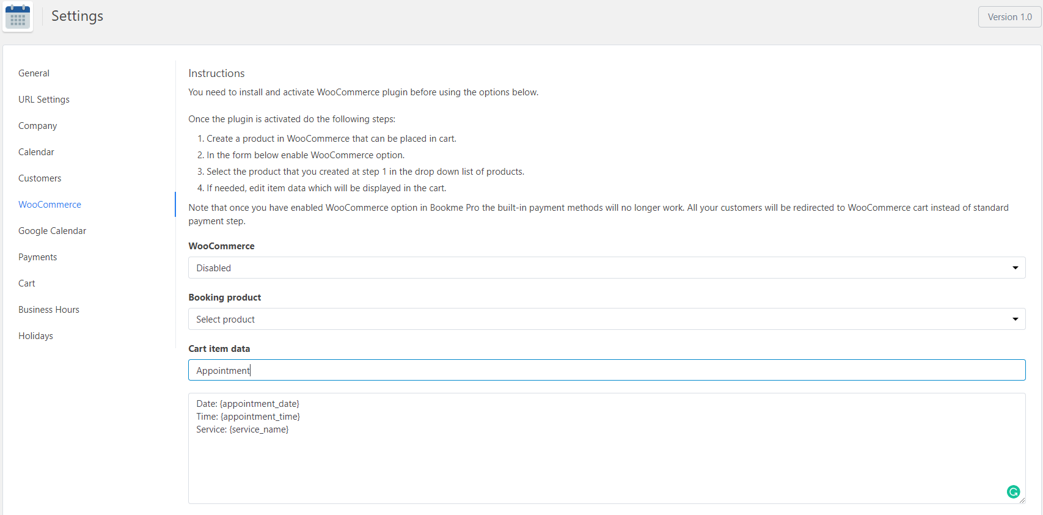Click the 'Time: {appointment_time}' line
1043x515 pixels.
point(248,417)
